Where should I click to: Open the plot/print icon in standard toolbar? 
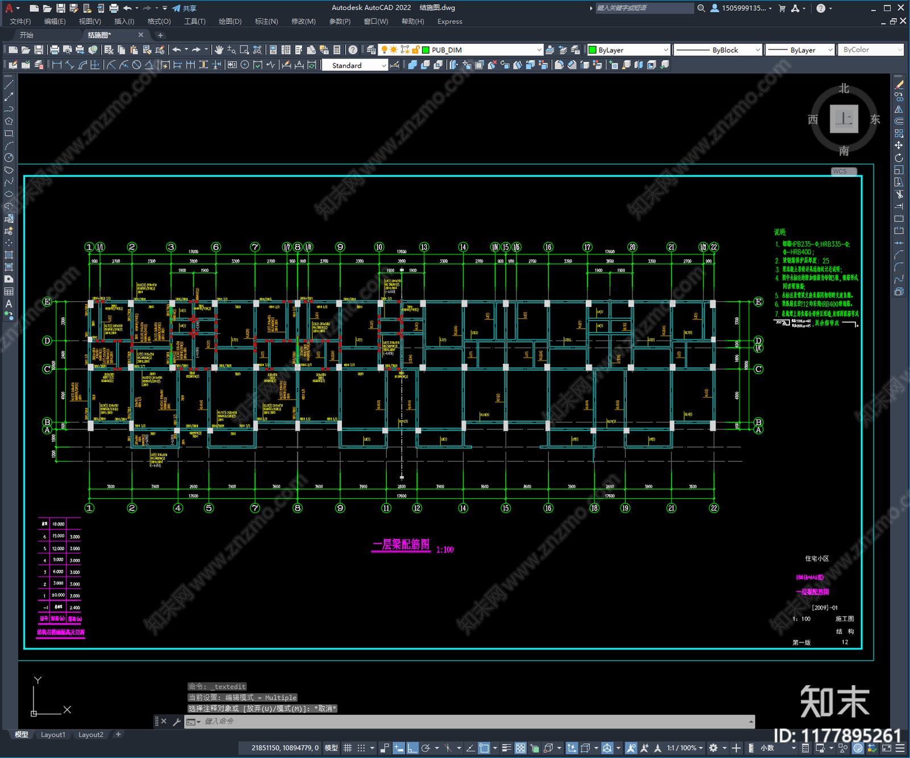(x=55, y=50)
